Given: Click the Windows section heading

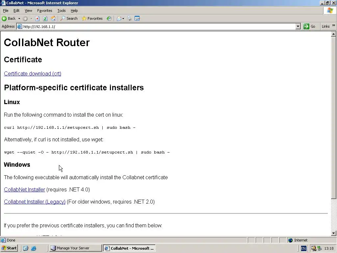Looking at the screenshot, I should 17,165.
